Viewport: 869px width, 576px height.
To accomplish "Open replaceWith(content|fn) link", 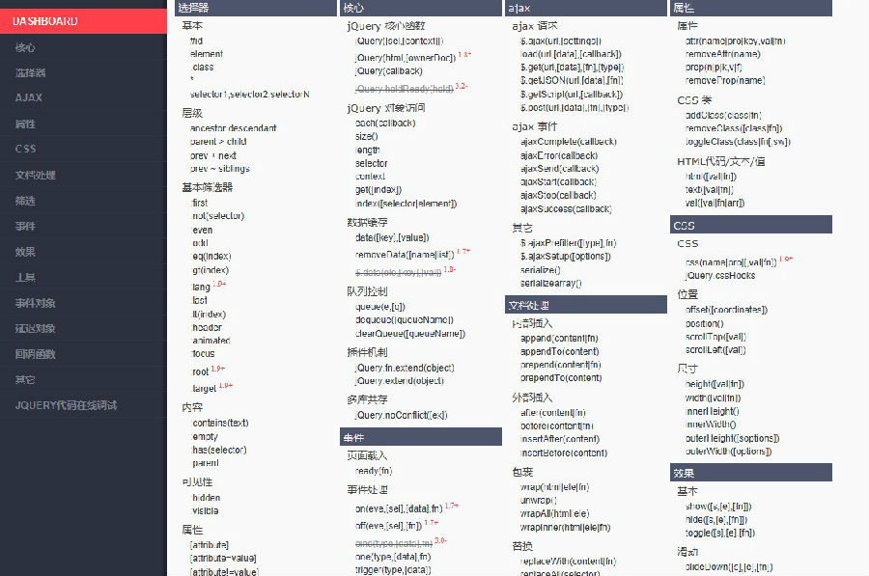I will [568, 562].
